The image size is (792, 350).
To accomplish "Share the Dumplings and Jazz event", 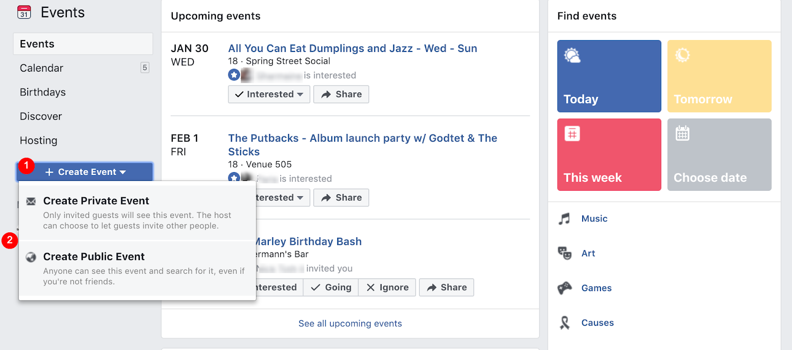I will tap(341, 94).
